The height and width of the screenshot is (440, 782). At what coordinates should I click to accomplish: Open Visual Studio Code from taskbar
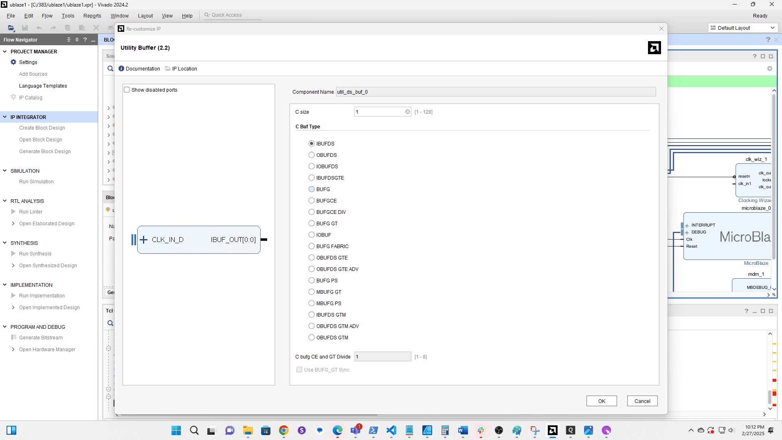391,430
